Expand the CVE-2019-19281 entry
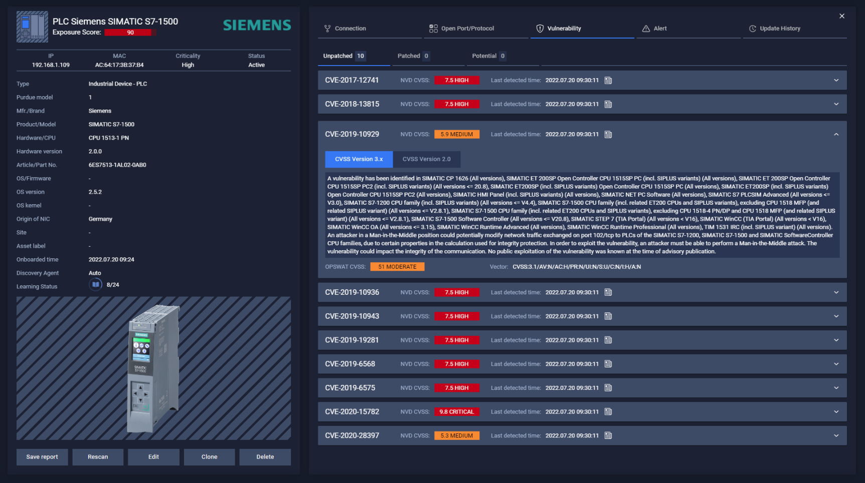The image size is (865, 483). pyautogui.click(x=836, y=340)
